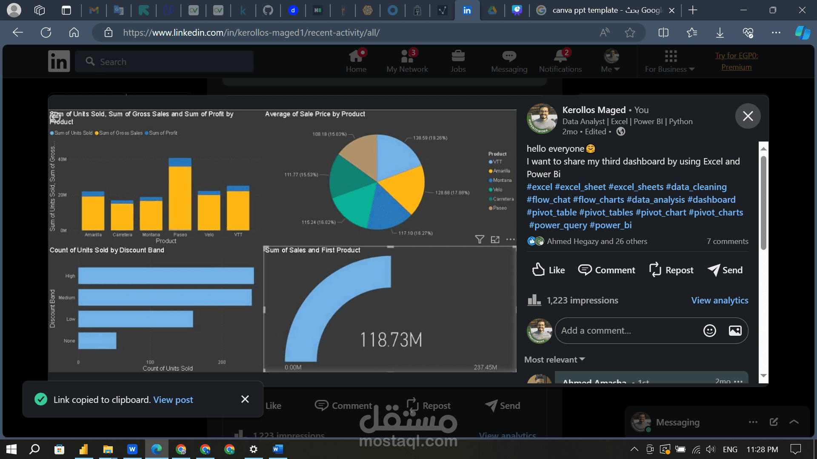Image resolution: width=817 pixels, height=459 pixels.
Task: Open a new browser tab
Action: (x=693, y=10)
